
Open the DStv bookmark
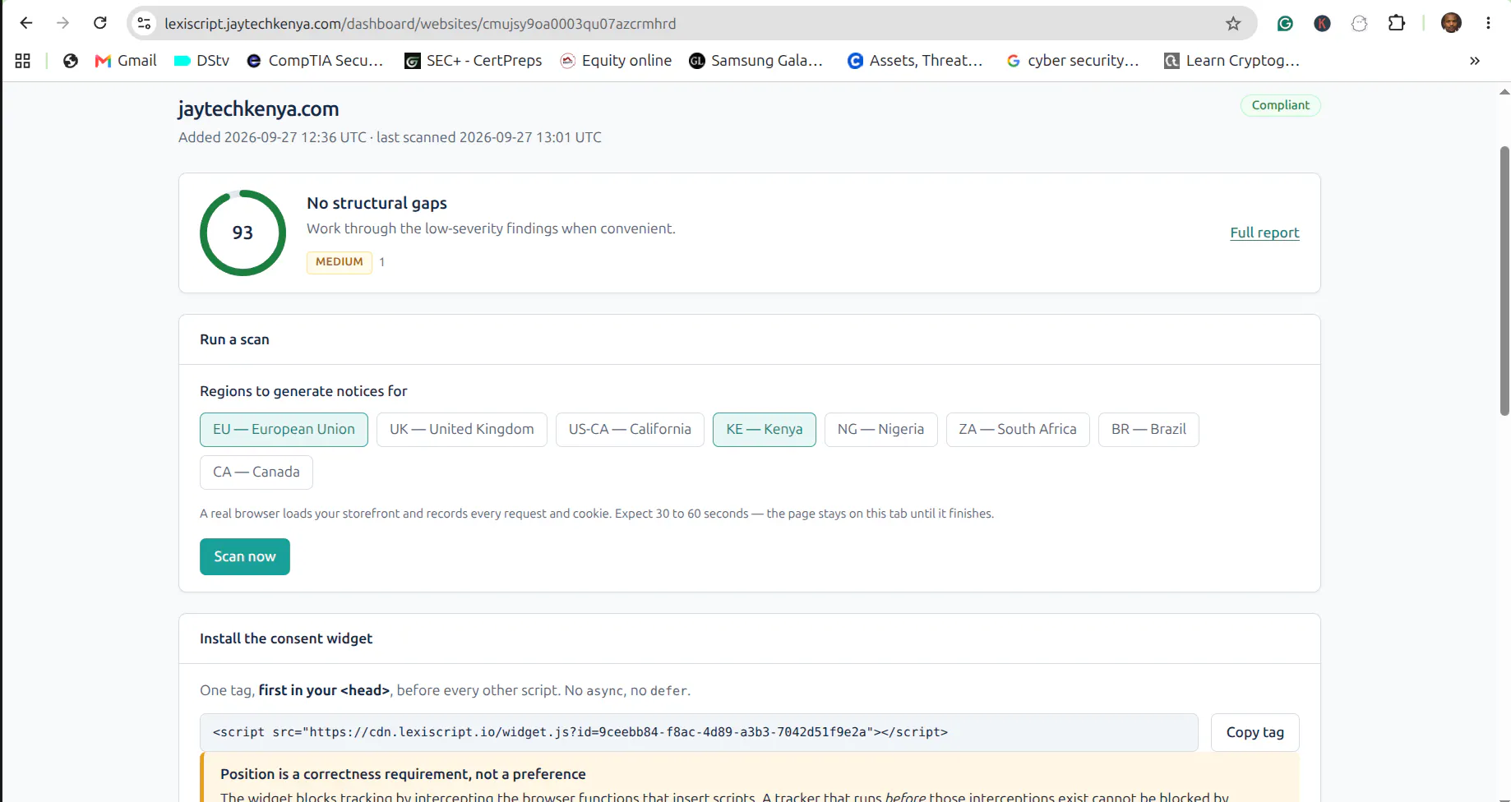[201, 61]
